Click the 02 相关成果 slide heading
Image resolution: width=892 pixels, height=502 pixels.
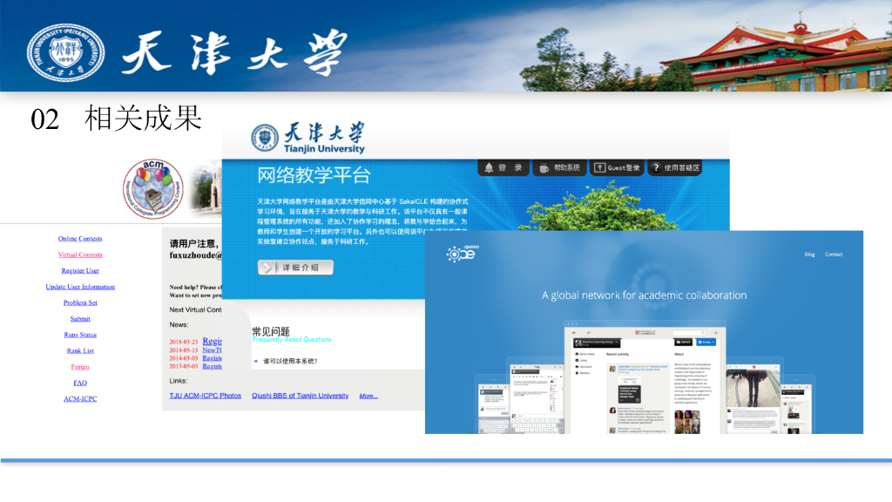click(116, 119)
